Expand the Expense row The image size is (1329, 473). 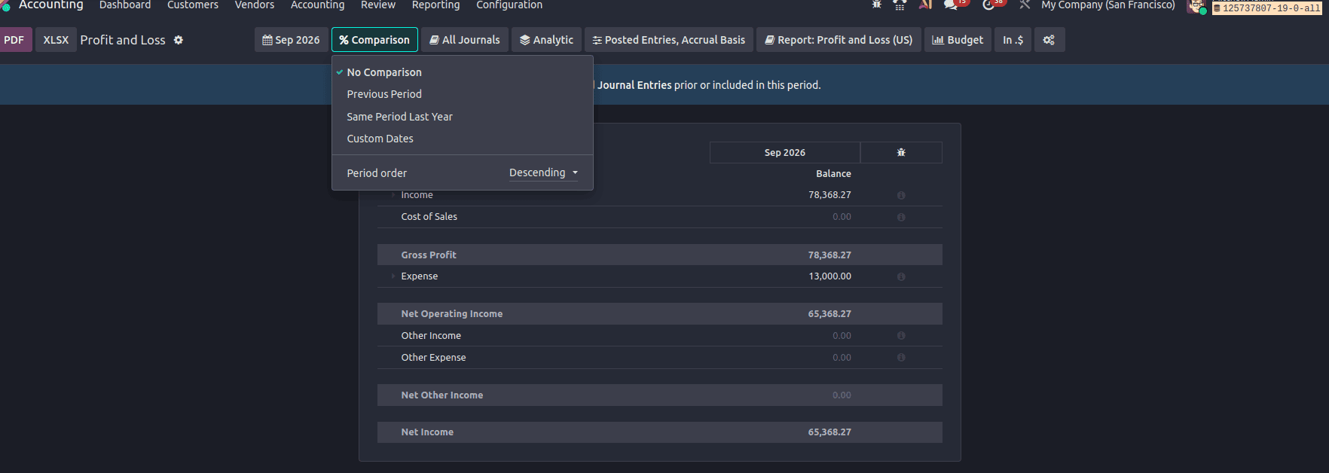(x=393, y=276)
